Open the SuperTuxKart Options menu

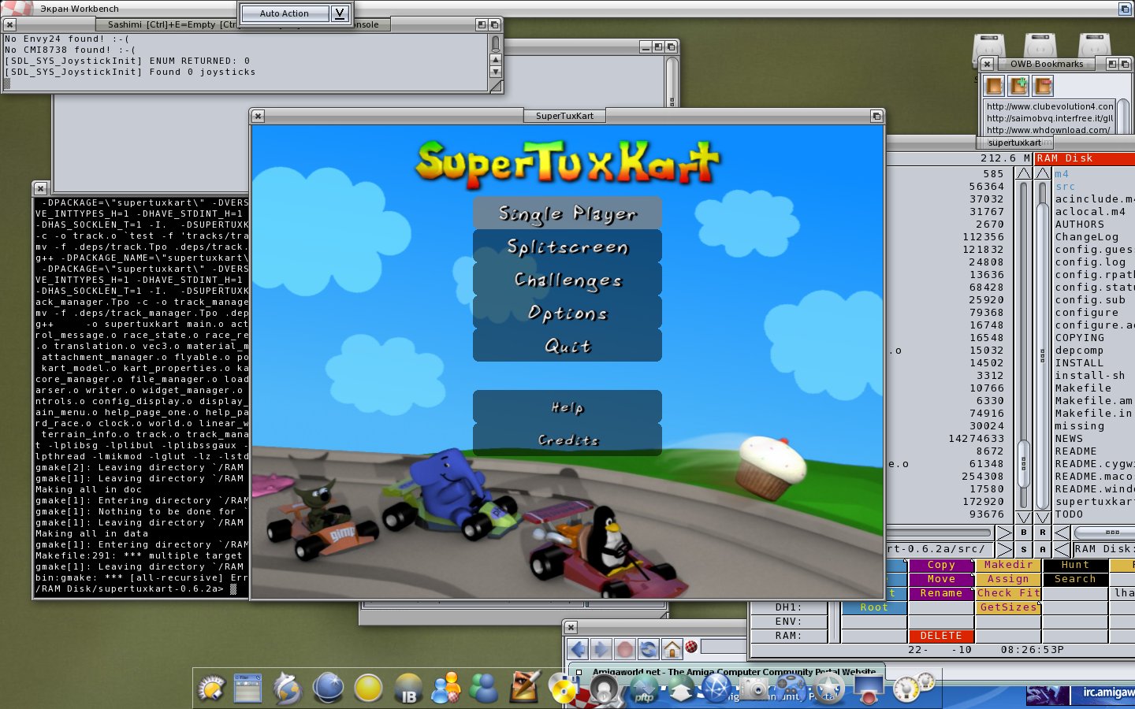pos(567,313)
